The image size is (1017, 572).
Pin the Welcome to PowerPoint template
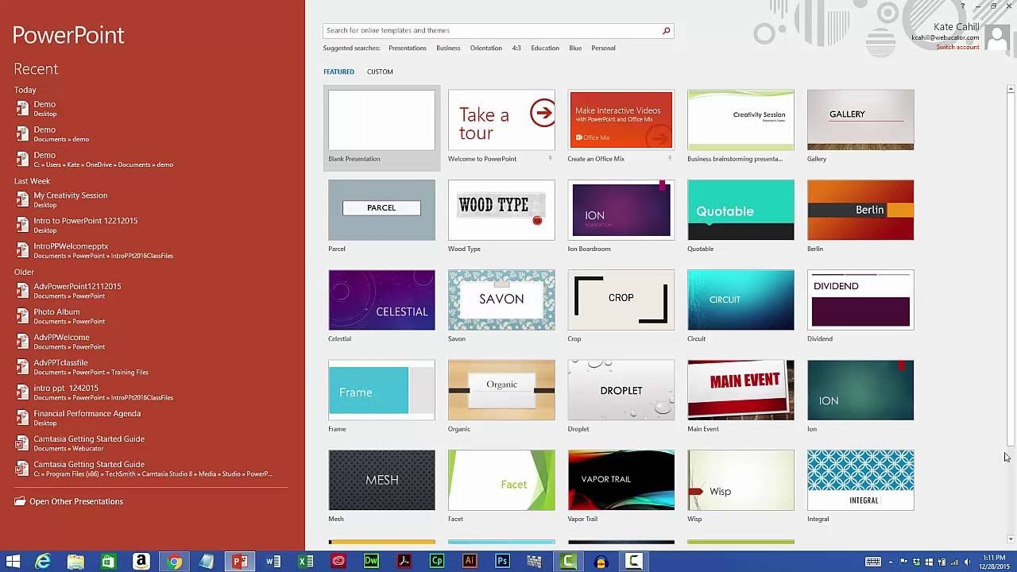click(x=550, y=159)
